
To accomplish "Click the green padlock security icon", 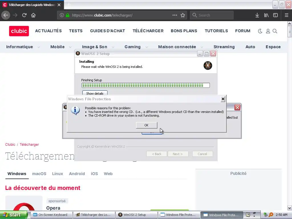I will click(x=68, y=15).
